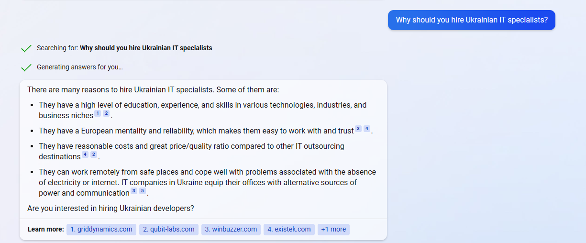
Task: Open citation 2 after 'business niches'
Action: [x=106, y=113]
